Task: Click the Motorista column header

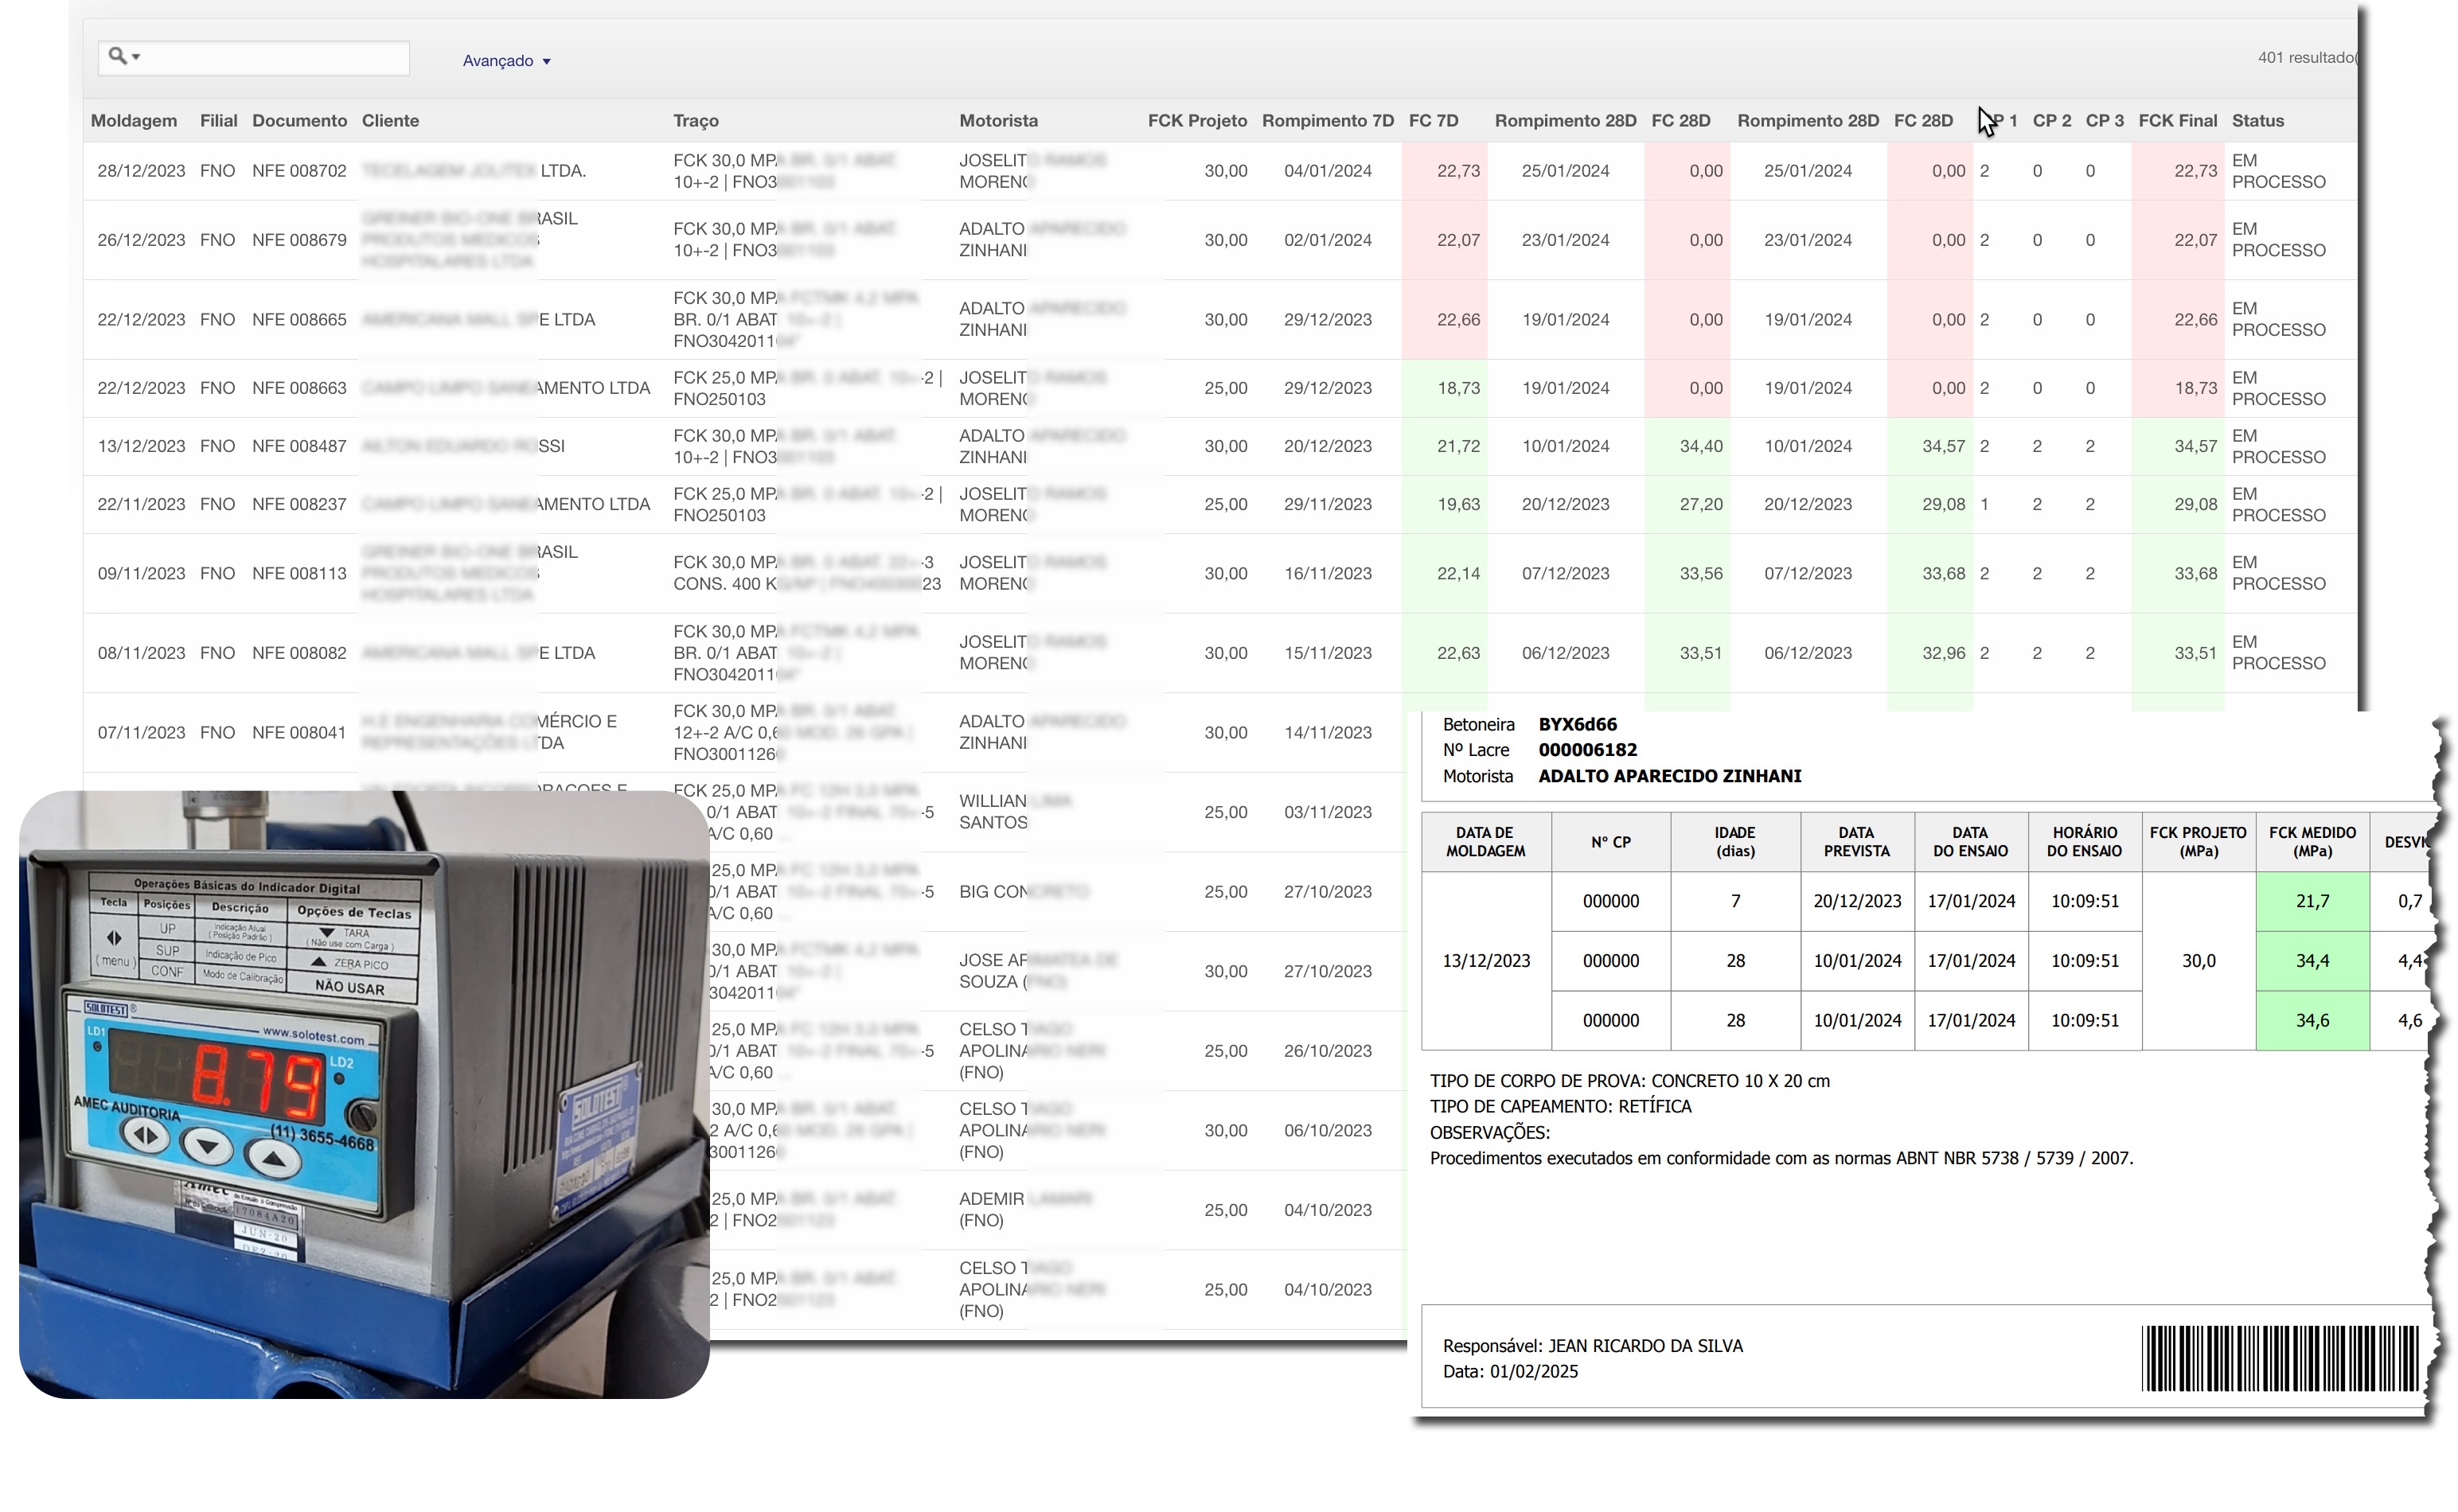Action: click(x=998, y=121)
